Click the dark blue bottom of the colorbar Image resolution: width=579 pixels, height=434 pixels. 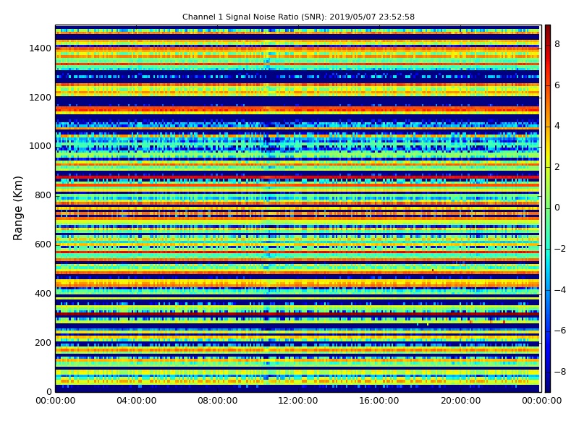click(548, 387)
